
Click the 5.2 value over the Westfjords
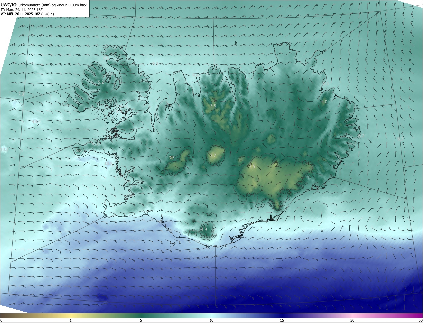tap(101, 82)
